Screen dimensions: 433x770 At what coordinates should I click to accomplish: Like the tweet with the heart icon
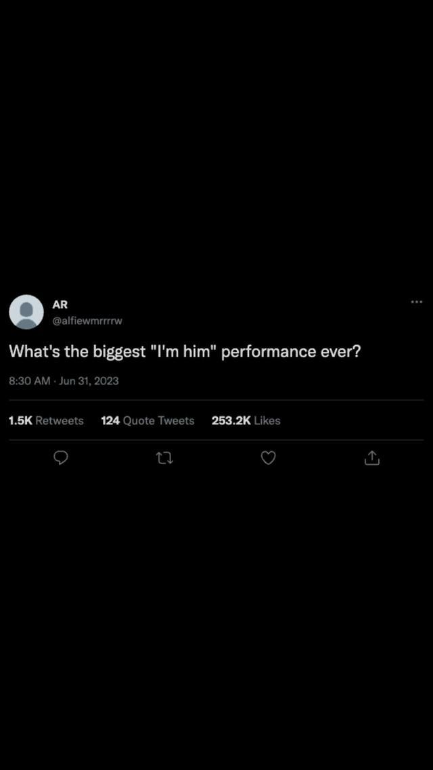(269, 458)
